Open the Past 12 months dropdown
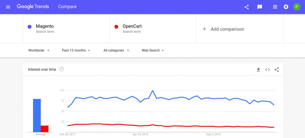This screenshot has width=305, height=138. pyautogui.click(x=76, y=50)
